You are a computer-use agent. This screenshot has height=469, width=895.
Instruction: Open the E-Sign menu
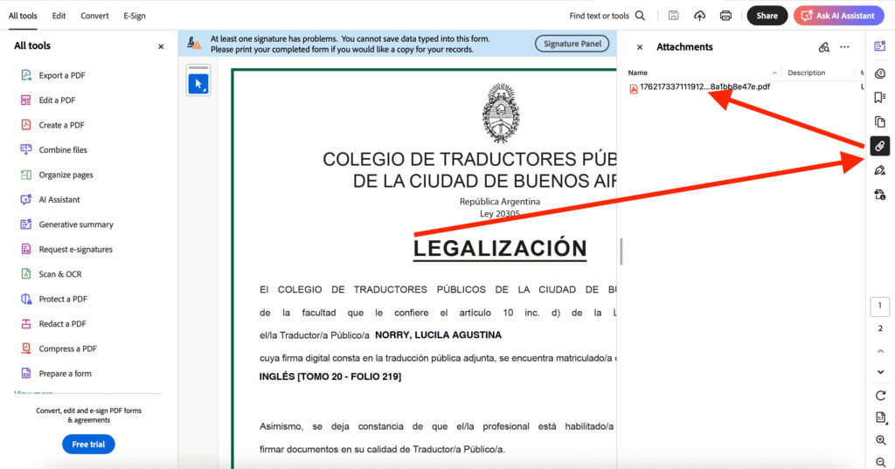(x=135, y=16)
